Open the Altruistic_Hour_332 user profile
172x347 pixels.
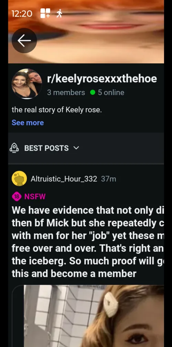64,179
